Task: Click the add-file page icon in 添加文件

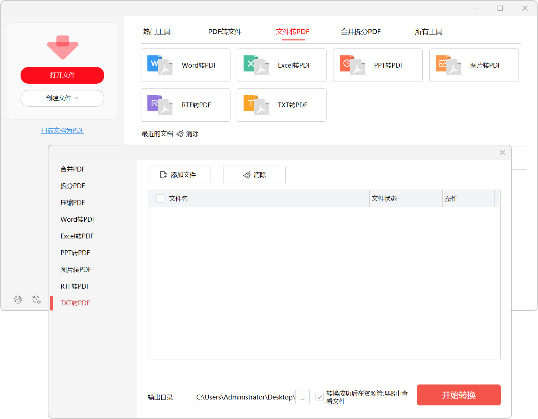Action: [x=163, y=175]
